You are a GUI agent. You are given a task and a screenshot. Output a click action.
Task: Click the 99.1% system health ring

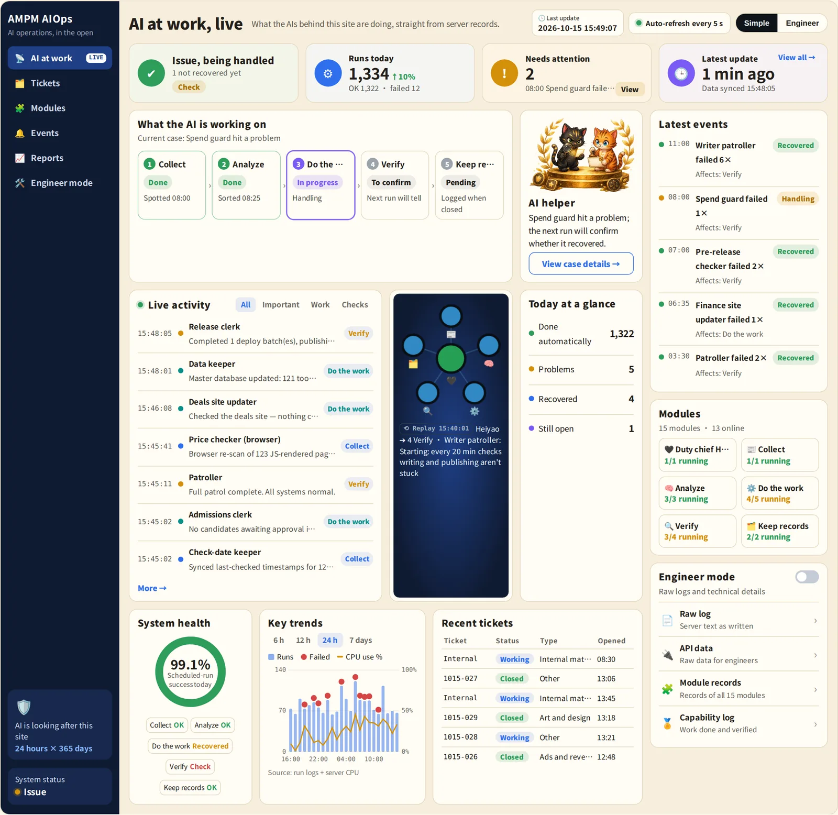tap(190, 671)
